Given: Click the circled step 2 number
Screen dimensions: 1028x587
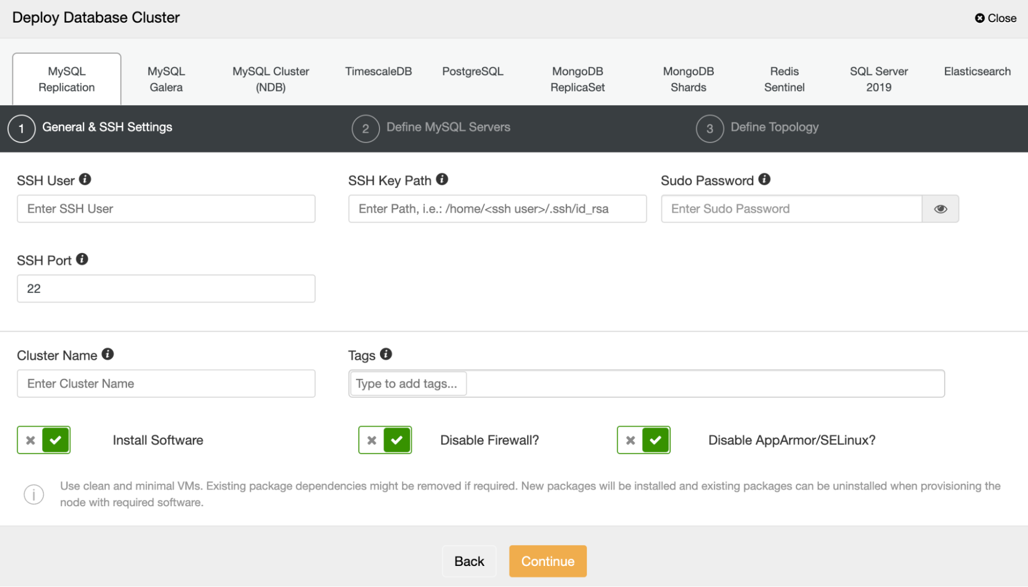Looking at the screenshot, I should pyautogui.click(x=366, y=129).
